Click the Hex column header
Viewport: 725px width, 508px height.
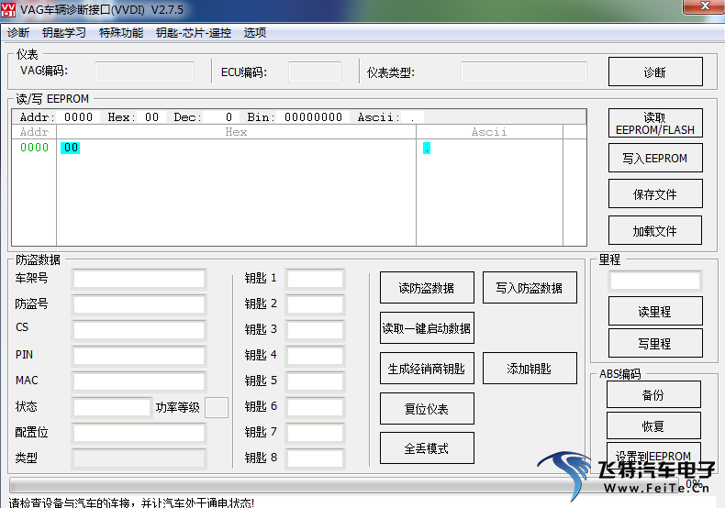point(236,132)
